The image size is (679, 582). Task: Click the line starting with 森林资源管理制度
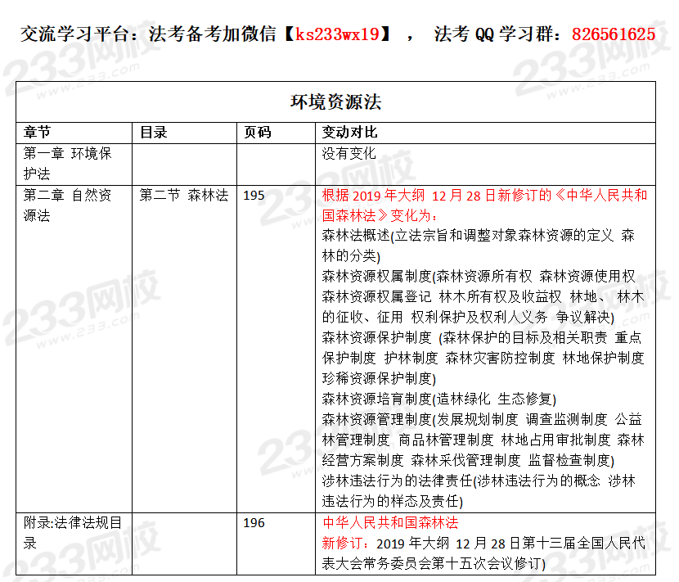pos(482,419)
